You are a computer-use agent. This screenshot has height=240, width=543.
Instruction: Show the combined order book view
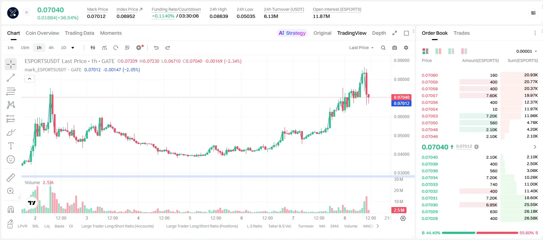click(425, 51)
